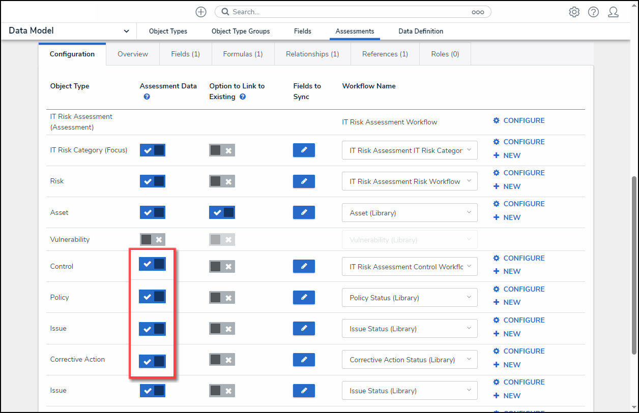Viewport: 639px width, 413px height.
Task: Edit Fields to Sync for Asset
Action: click(x=304, y=212)
